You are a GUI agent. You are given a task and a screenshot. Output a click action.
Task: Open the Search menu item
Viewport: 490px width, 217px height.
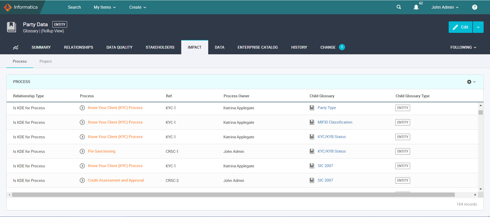click(74, 7)
